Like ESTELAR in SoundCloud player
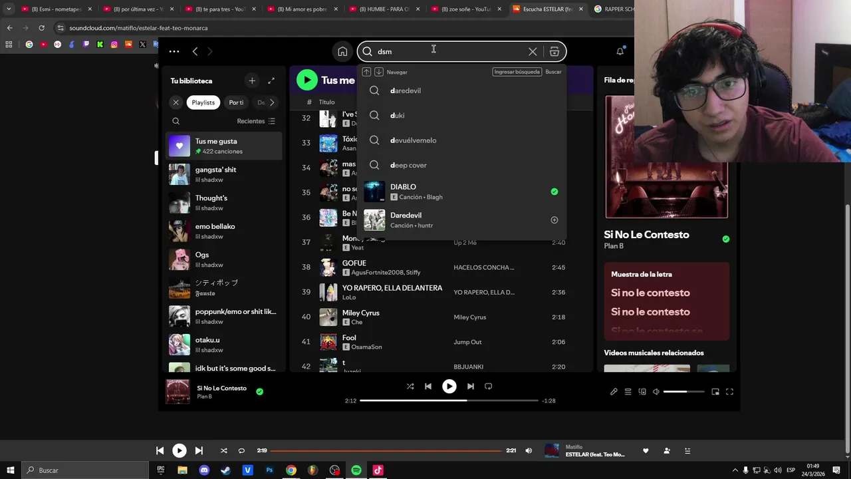 (x=646, y=450)
